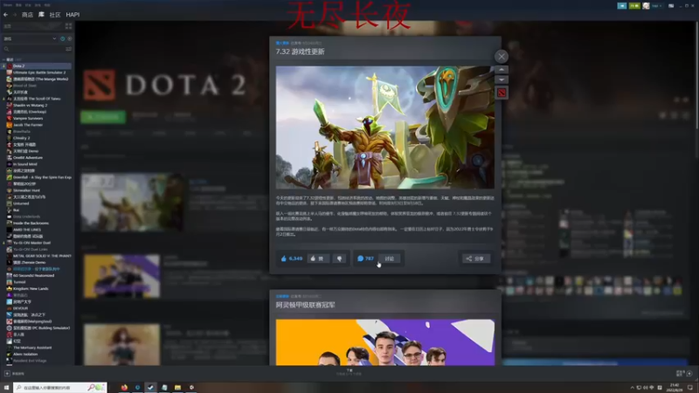The width and height of the screenshot is (699, 393).
Task: Open the 7.32 游戏性更新 title
Action: (300, 52)
